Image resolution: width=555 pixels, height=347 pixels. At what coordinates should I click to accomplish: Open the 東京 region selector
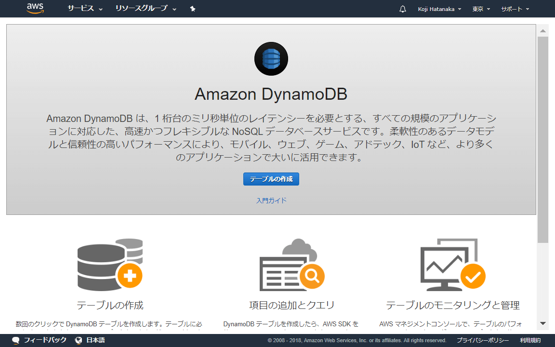coord(481,9)
